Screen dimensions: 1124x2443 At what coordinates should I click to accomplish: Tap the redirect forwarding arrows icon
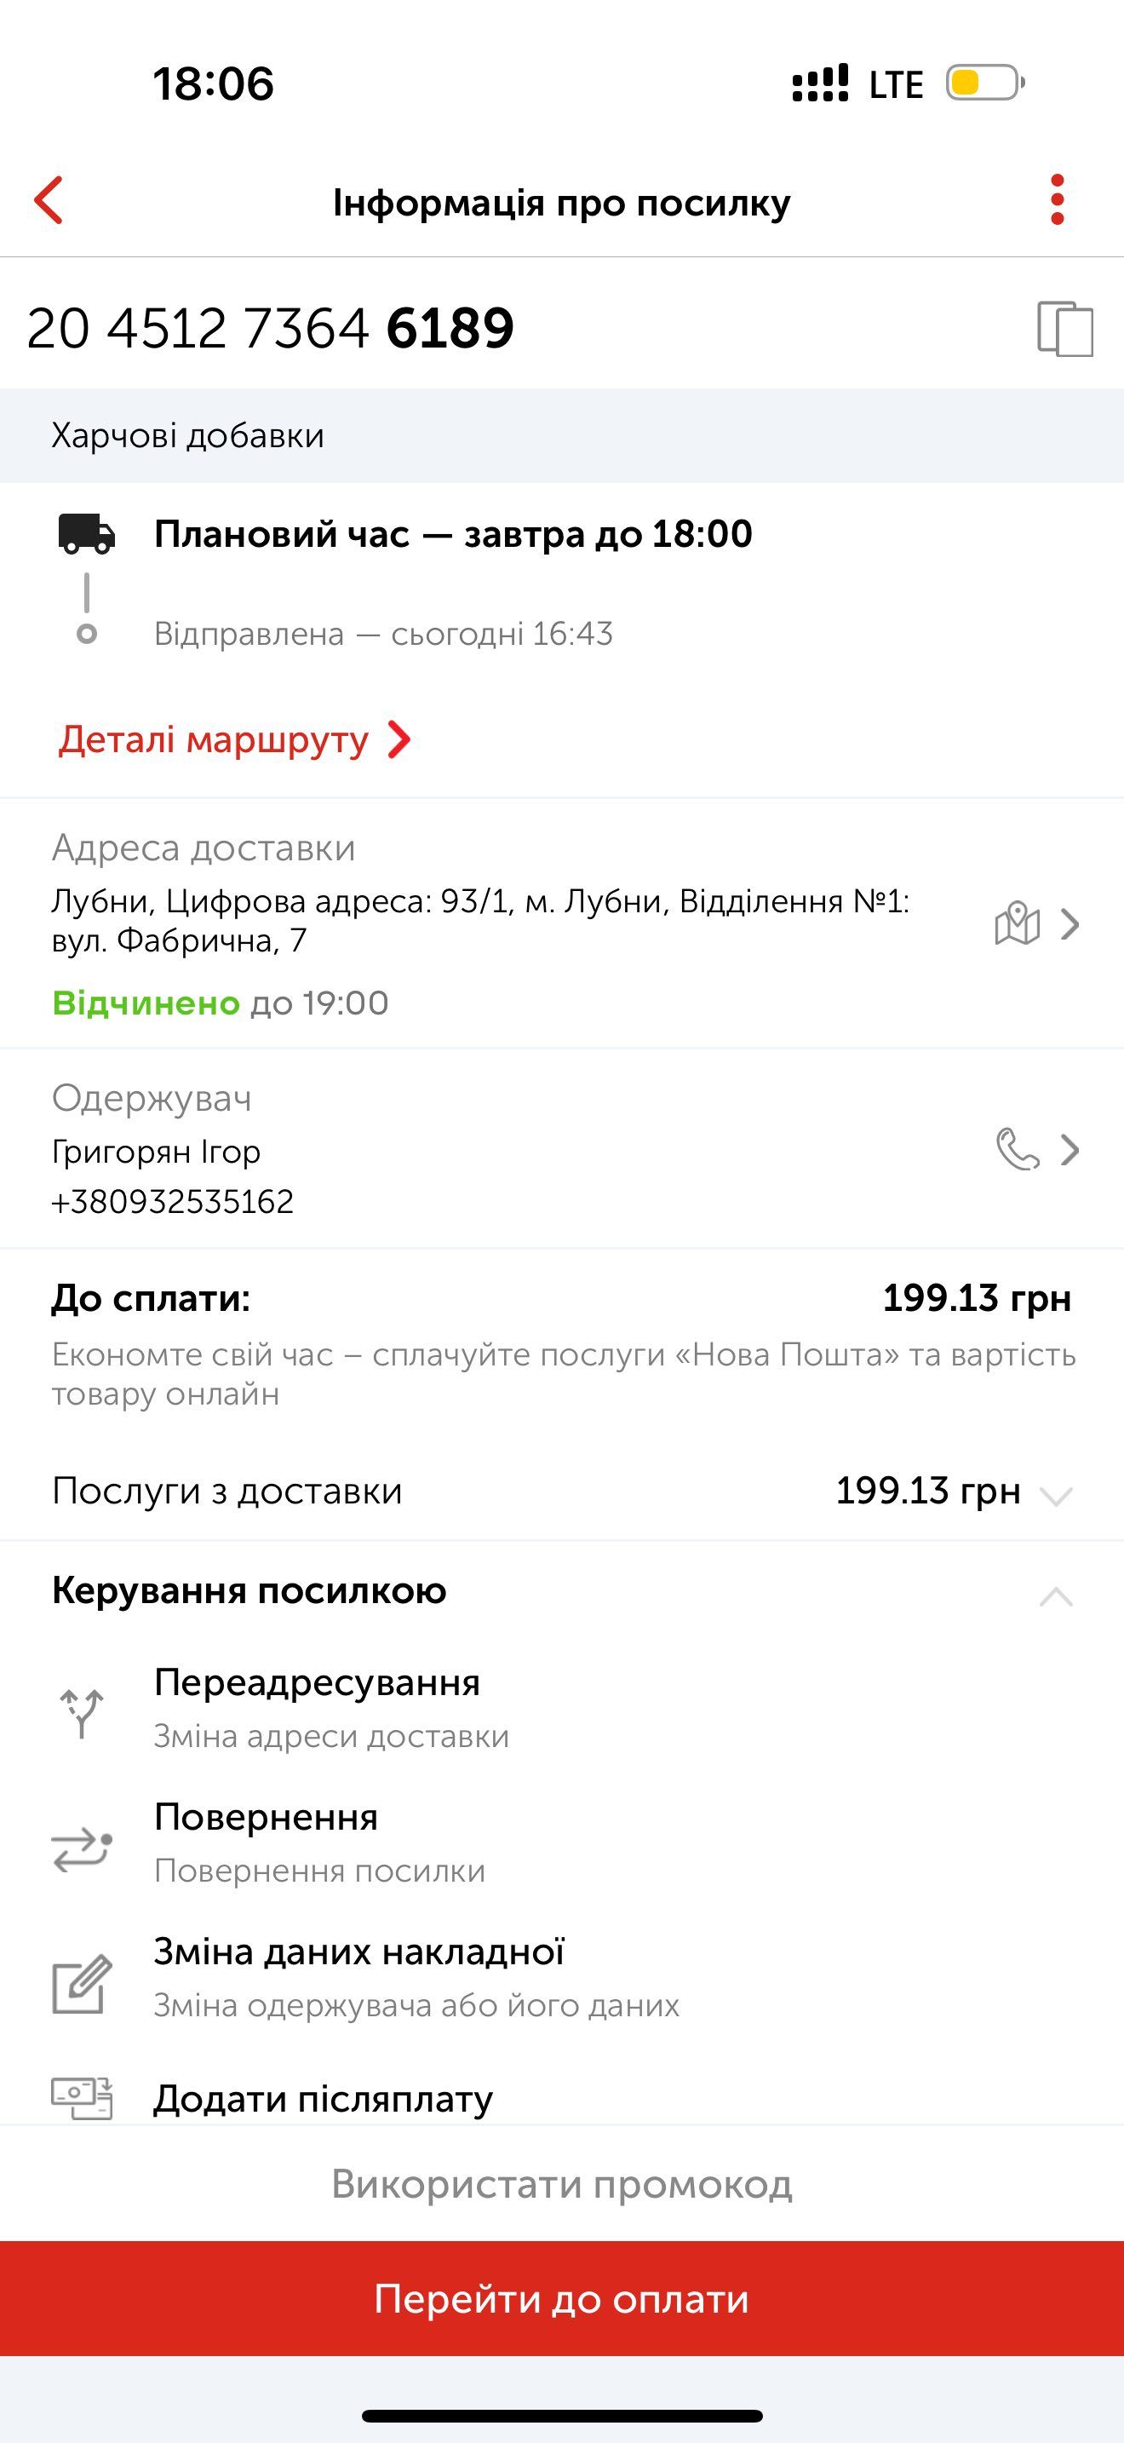(x=82, y=1710)
